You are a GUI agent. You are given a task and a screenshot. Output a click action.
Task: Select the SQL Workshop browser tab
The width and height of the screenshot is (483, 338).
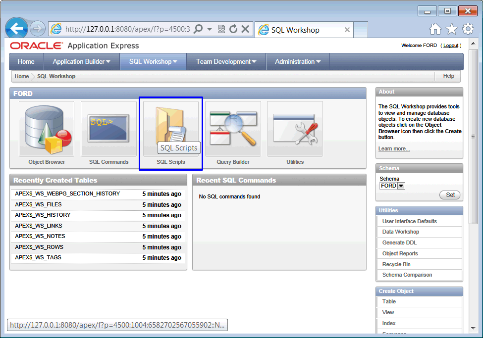[304, 30]
